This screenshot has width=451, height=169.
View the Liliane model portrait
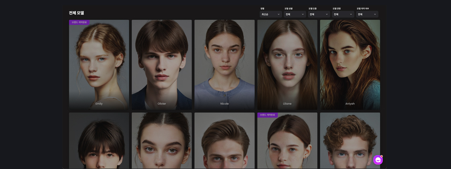[287, 64]
